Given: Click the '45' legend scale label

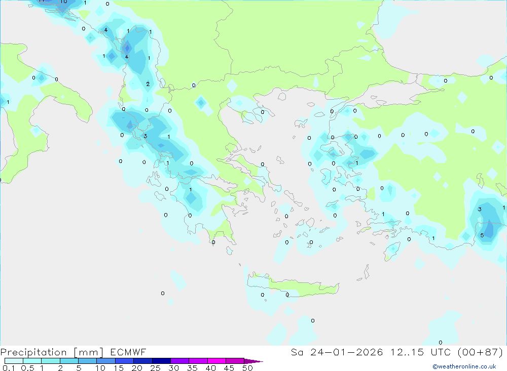Looking at the screenshot, I should click(229, 368).
